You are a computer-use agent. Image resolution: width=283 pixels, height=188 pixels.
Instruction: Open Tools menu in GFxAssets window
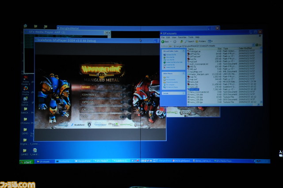point(191,37)
